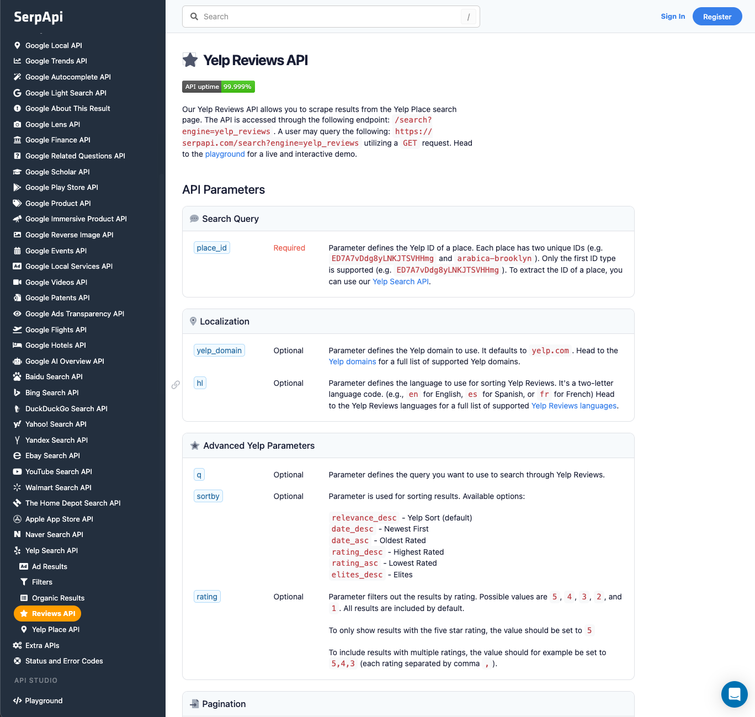Open the Google Light Search API page
This screenshot has height=717, width=755.
pos(66,93)
